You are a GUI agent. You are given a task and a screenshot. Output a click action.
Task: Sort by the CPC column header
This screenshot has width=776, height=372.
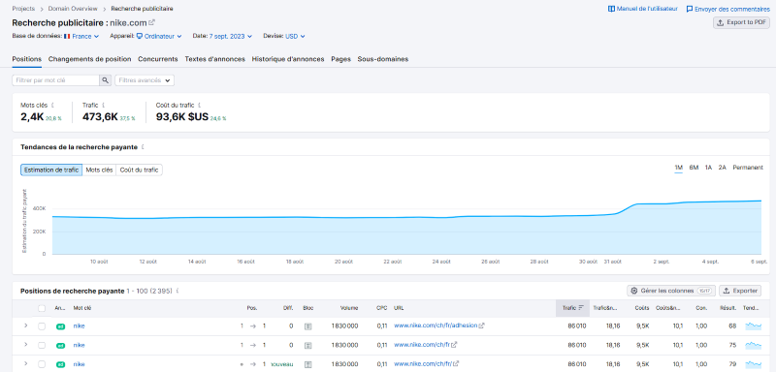[x=381, y=308]
